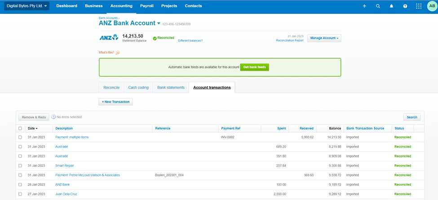
Task: Open Payment: Petrie McLoud Watson & Associates
Action: pyautogui.click(x=88, y=175)
